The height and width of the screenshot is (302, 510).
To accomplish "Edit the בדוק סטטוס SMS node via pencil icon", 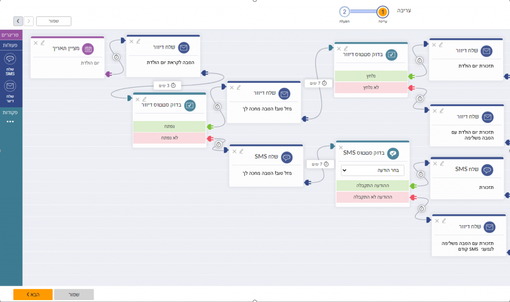I will tap(348, 146).
